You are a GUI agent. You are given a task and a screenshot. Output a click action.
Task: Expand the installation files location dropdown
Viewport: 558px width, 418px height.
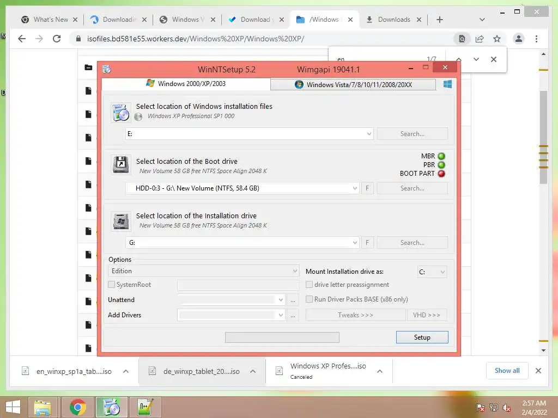(x=369, y=134)
